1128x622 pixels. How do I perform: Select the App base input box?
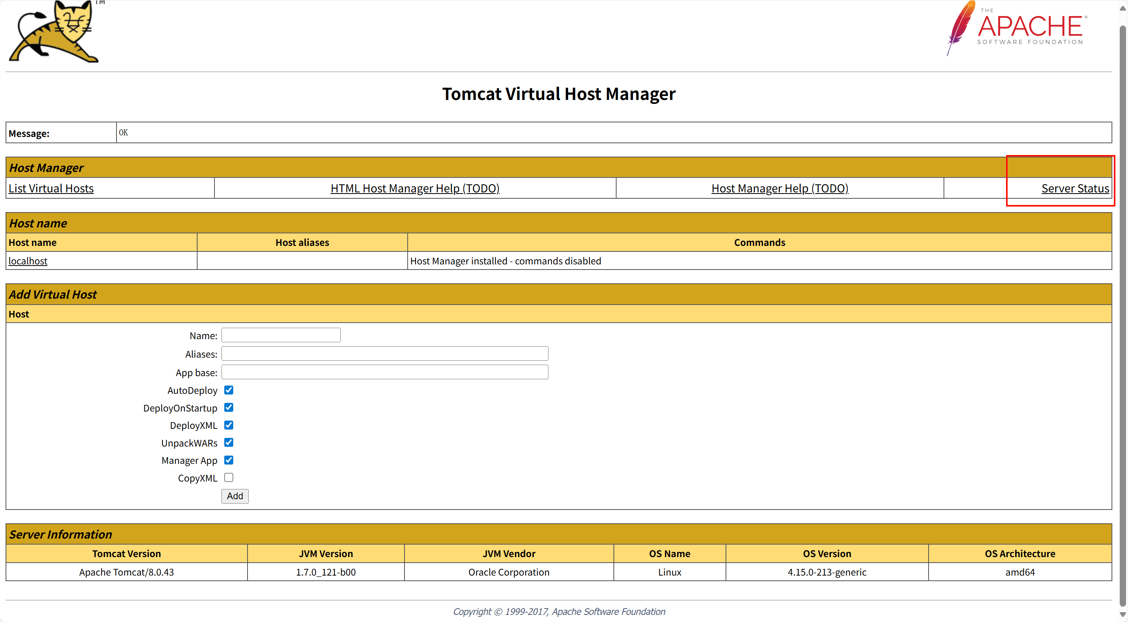tap(384, 372)
